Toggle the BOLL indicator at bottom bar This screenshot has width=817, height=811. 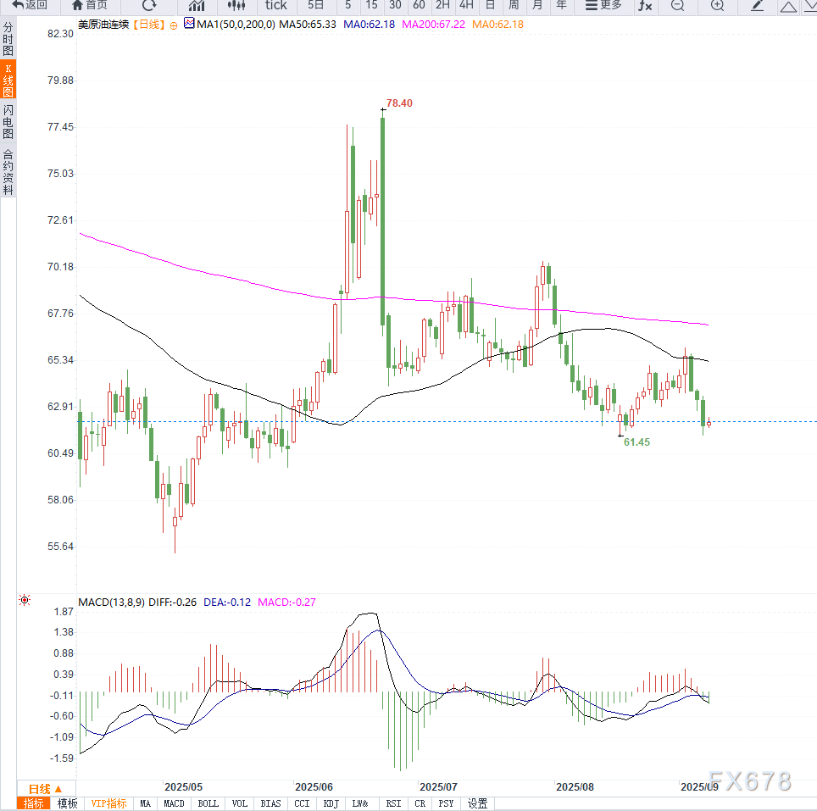click(x=208, y=803)
